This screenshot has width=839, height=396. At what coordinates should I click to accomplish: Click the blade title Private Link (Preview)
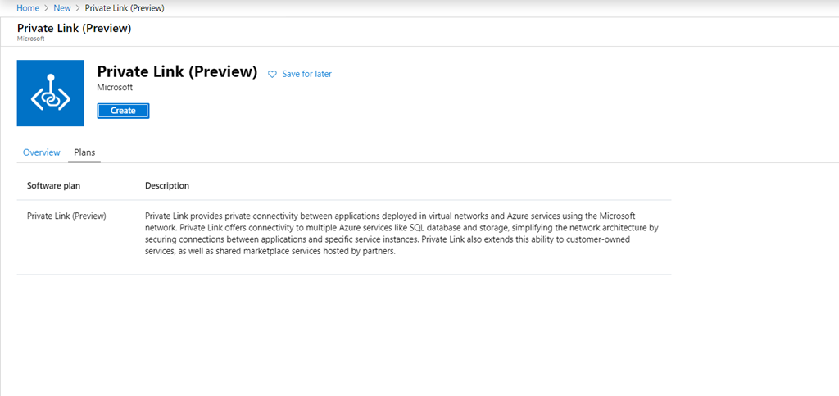tap(75, 29)
